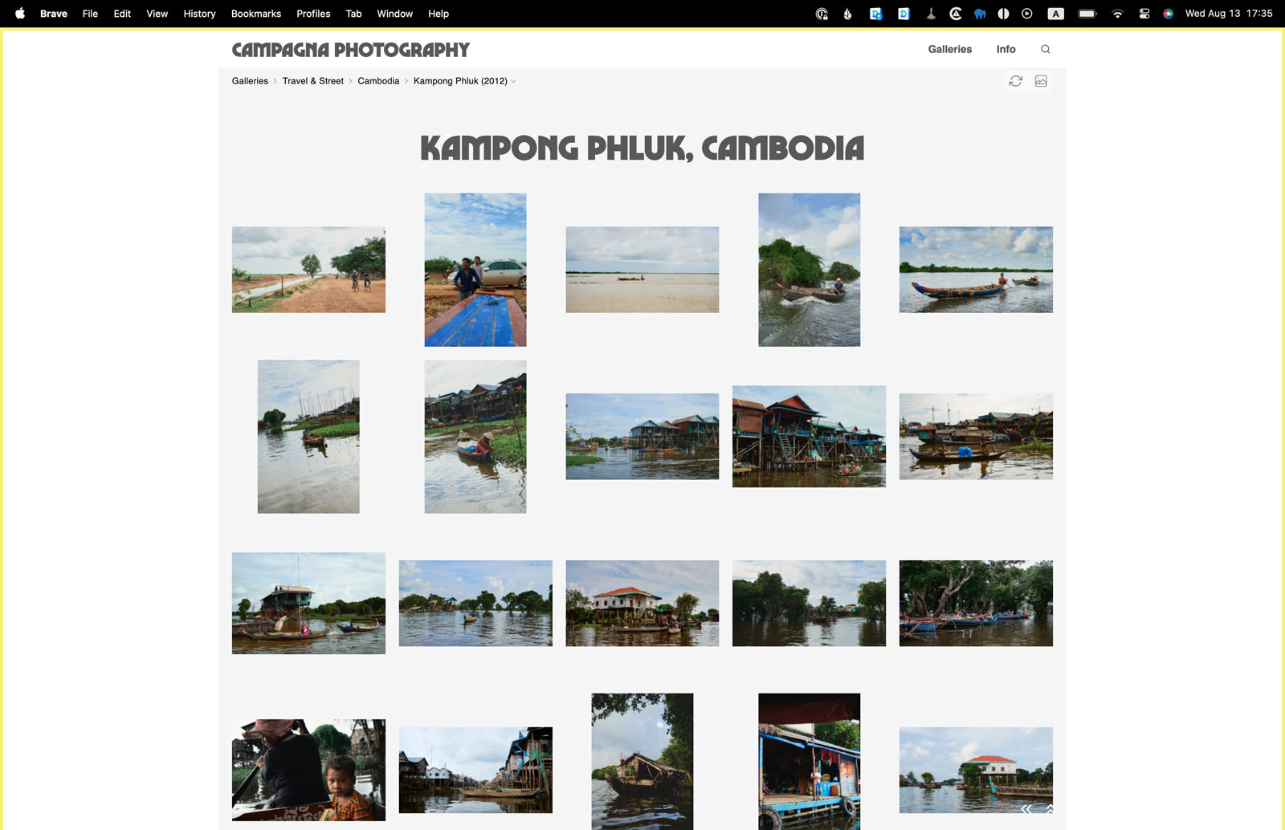Open Control Center from the menu bar

tap(1144, 14)
